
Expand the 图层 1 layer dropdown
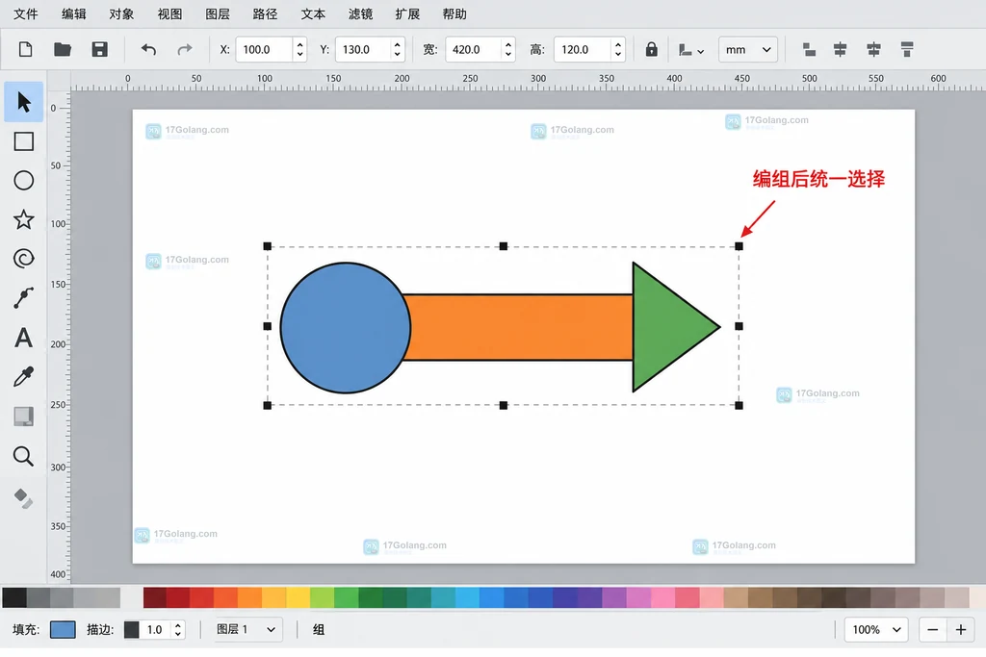246,629
